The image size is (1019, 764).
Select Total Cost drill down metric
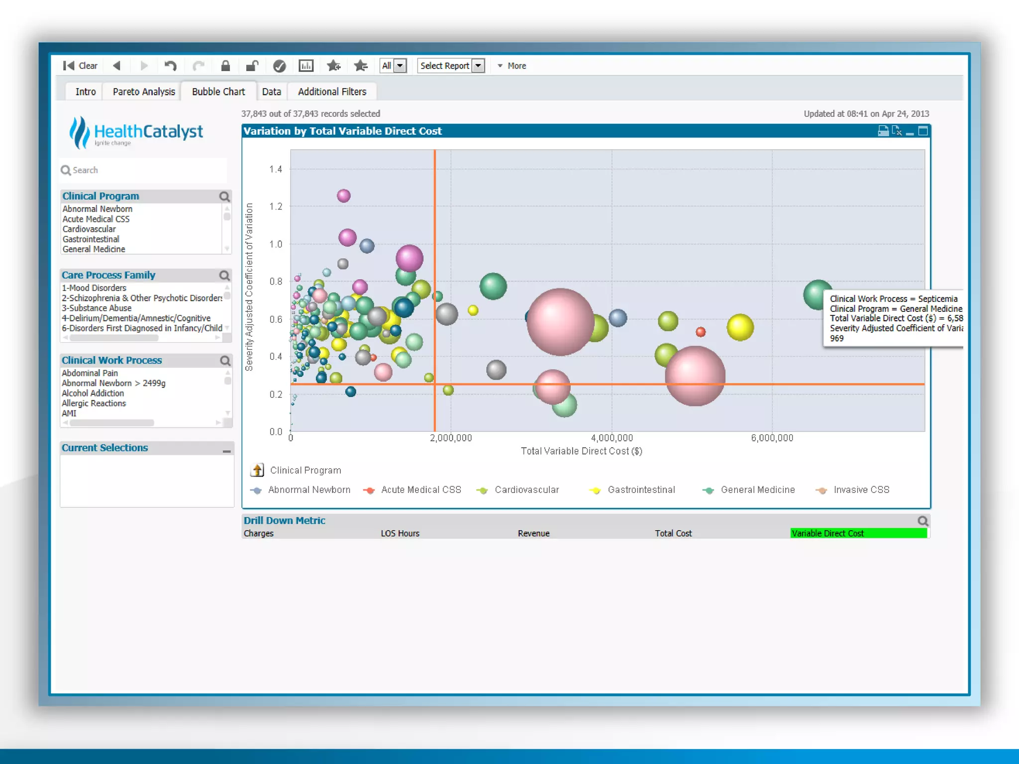[673, 533]
